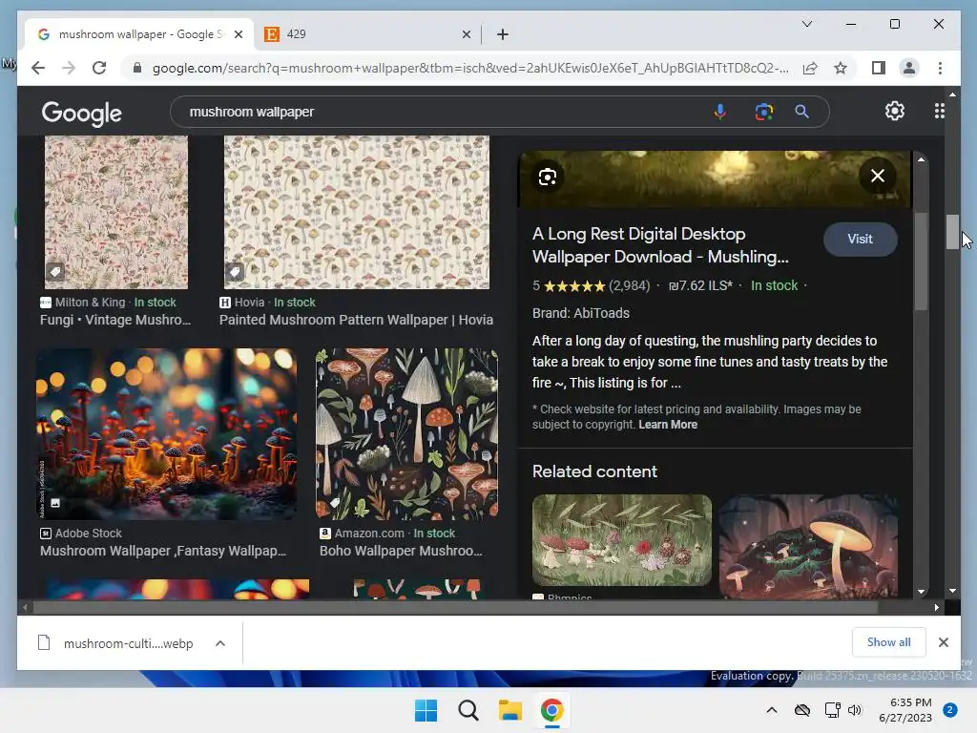Switch to the 429 Etsy tab
This screenshot has width=977, height=733.
click(x=367, y=34)
